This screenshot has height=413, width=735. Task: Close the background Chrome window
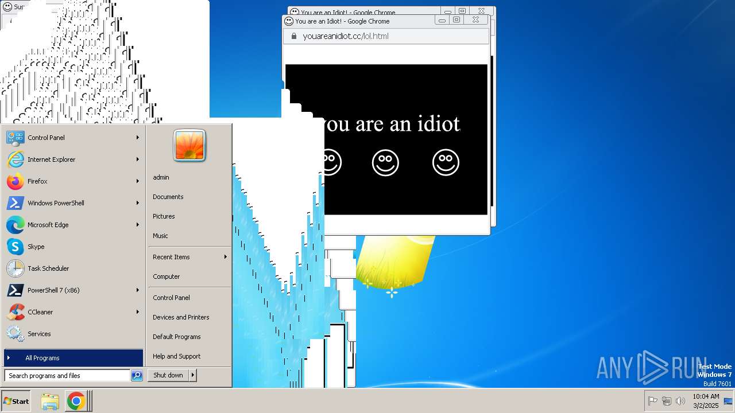(x=482, y=11)
